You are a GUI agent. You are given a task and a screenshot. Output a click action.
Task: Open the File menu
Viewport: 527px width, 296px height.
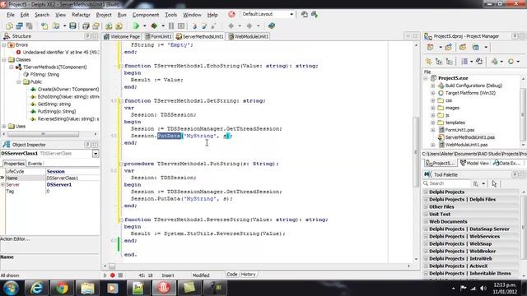pyautogui.click(x=11, y=15)
